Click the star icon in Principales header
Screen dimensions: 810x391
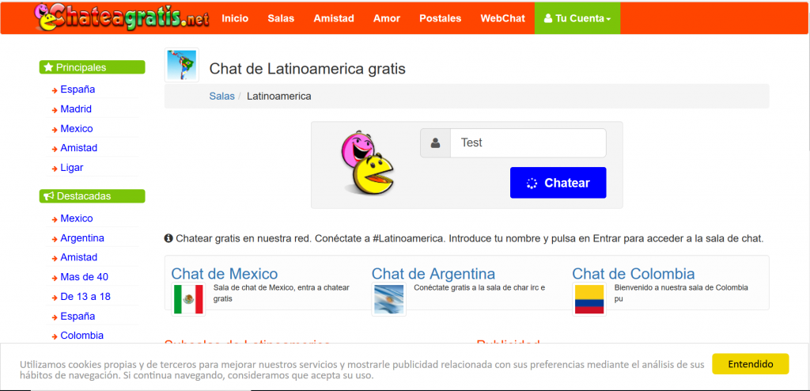pos(48,67)
